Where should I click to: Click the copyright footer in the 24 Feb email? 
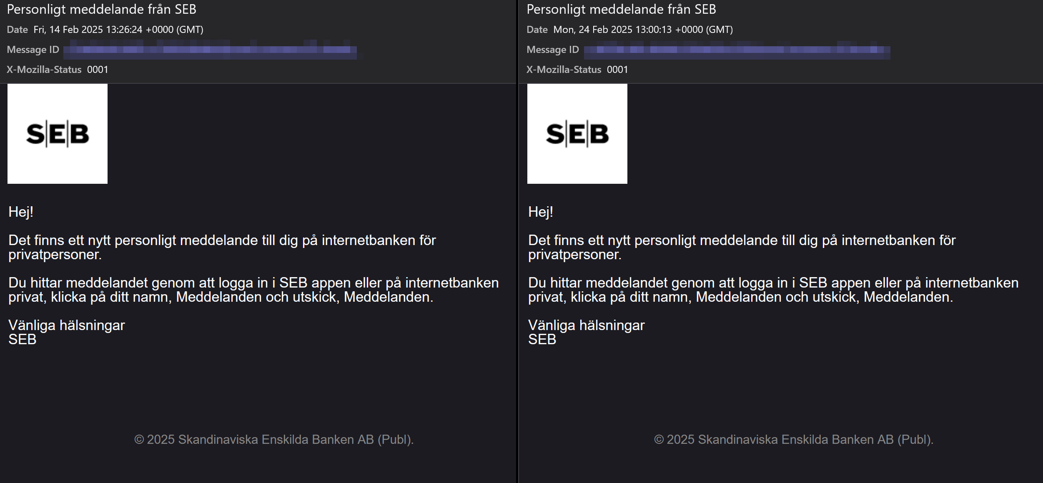pyautogui.click(x=794, y=440)
